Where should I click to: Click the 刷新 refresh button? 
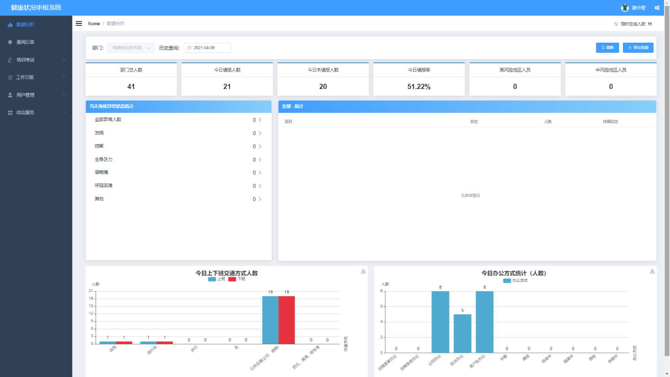(x=607, y=48)
